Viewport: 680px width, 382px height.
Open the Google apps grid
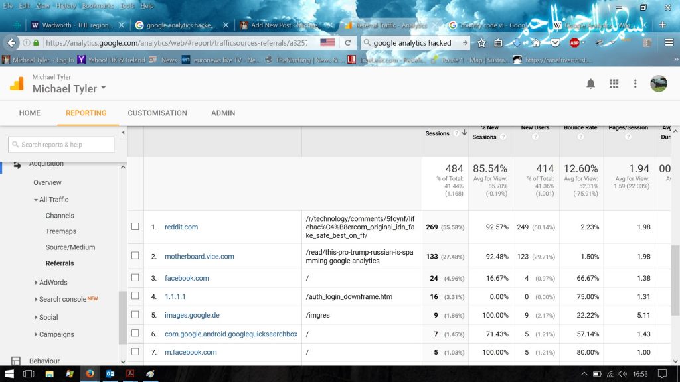coord(614,84)
